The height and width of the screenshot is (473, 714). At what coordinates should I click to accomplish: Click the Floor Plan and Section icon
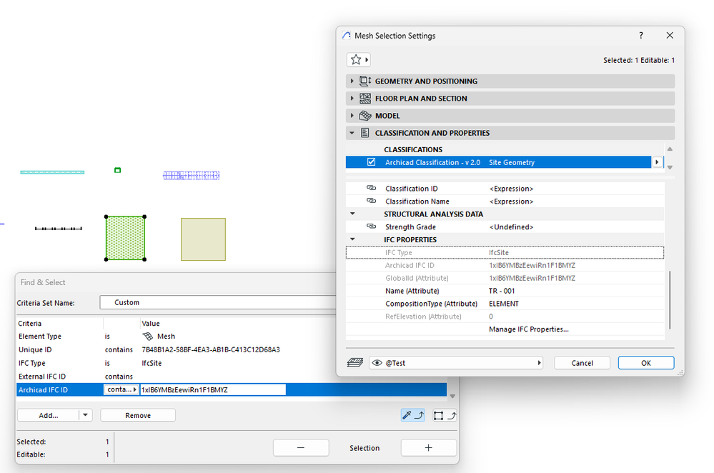point(365,99)
